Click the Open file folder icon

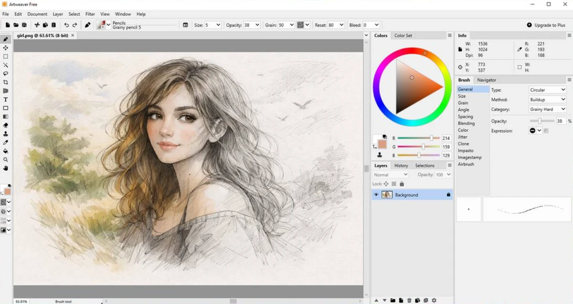click(x=16, y=25)
